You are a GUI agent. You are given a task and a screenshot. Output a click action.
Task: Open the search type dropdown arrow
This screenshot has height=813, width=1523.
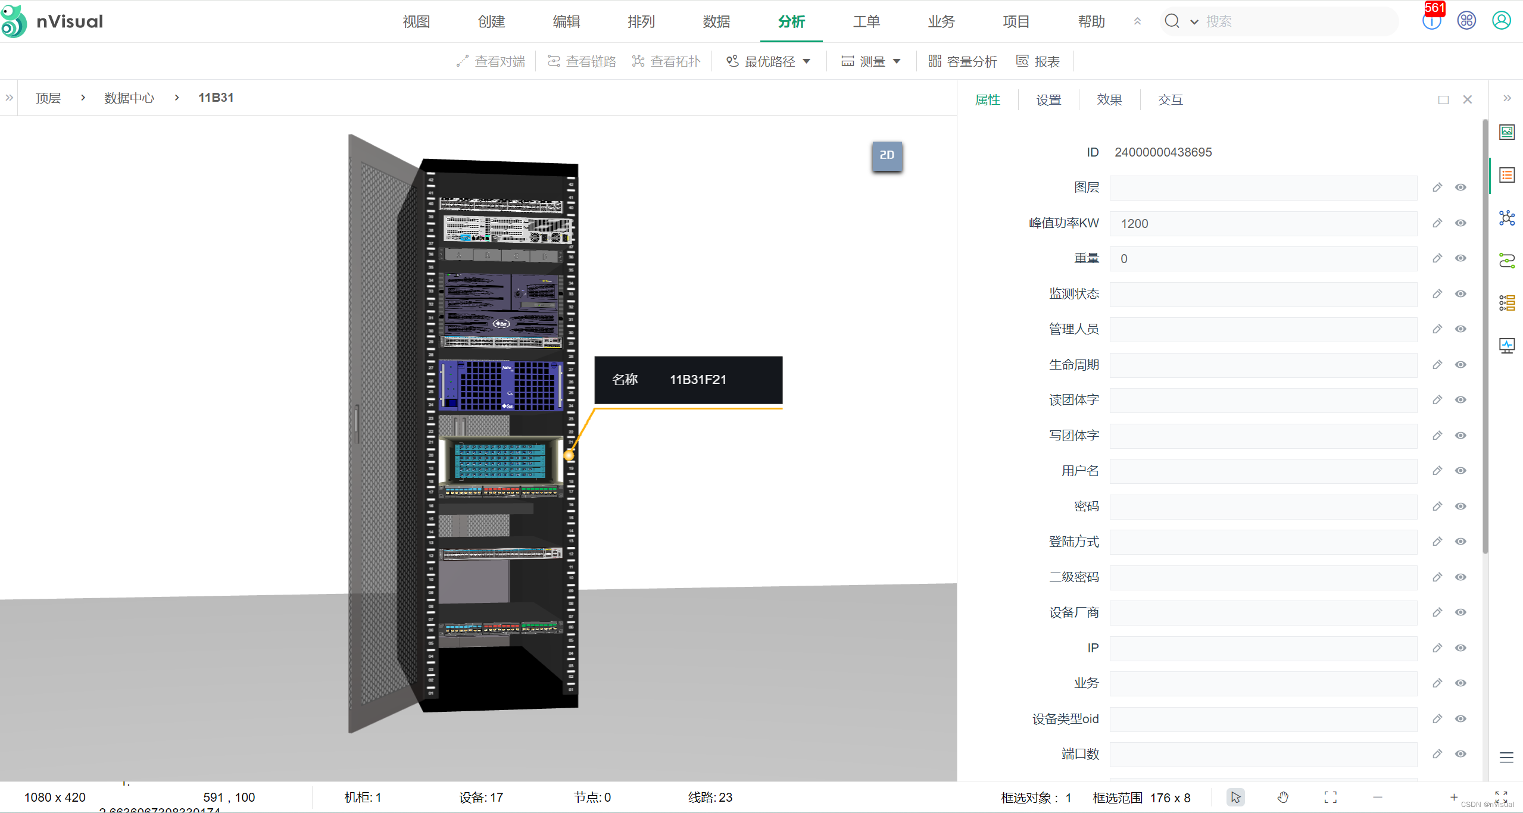click(1194, 22)
